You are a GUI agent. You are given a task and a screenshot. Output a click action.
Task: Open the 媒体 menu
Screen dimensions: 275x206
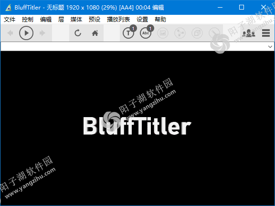pyautogui.click(x=76, y=19)
